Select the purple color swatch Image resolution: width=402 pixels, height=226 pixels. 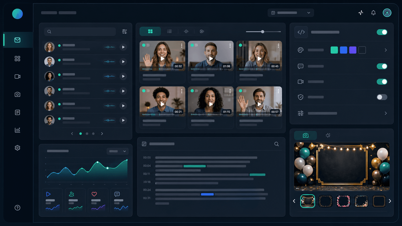click(x=353, y=50)
